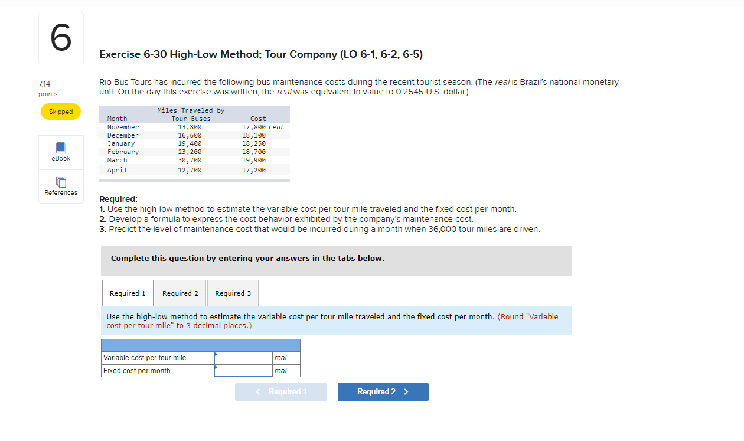Select the December month cell
The width and height of the screenshot is (744, 441).
(123, 135)
